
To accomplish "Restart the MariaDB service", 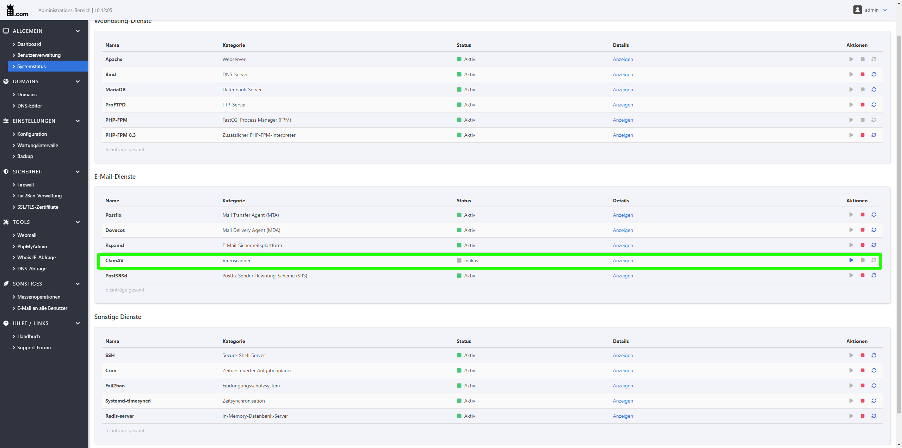I will pos(873,90).
